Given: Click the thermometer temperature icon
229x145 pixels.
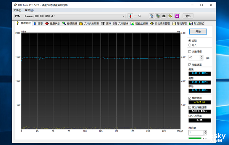Looking at the screenshot, I should [x=130, y=16].
